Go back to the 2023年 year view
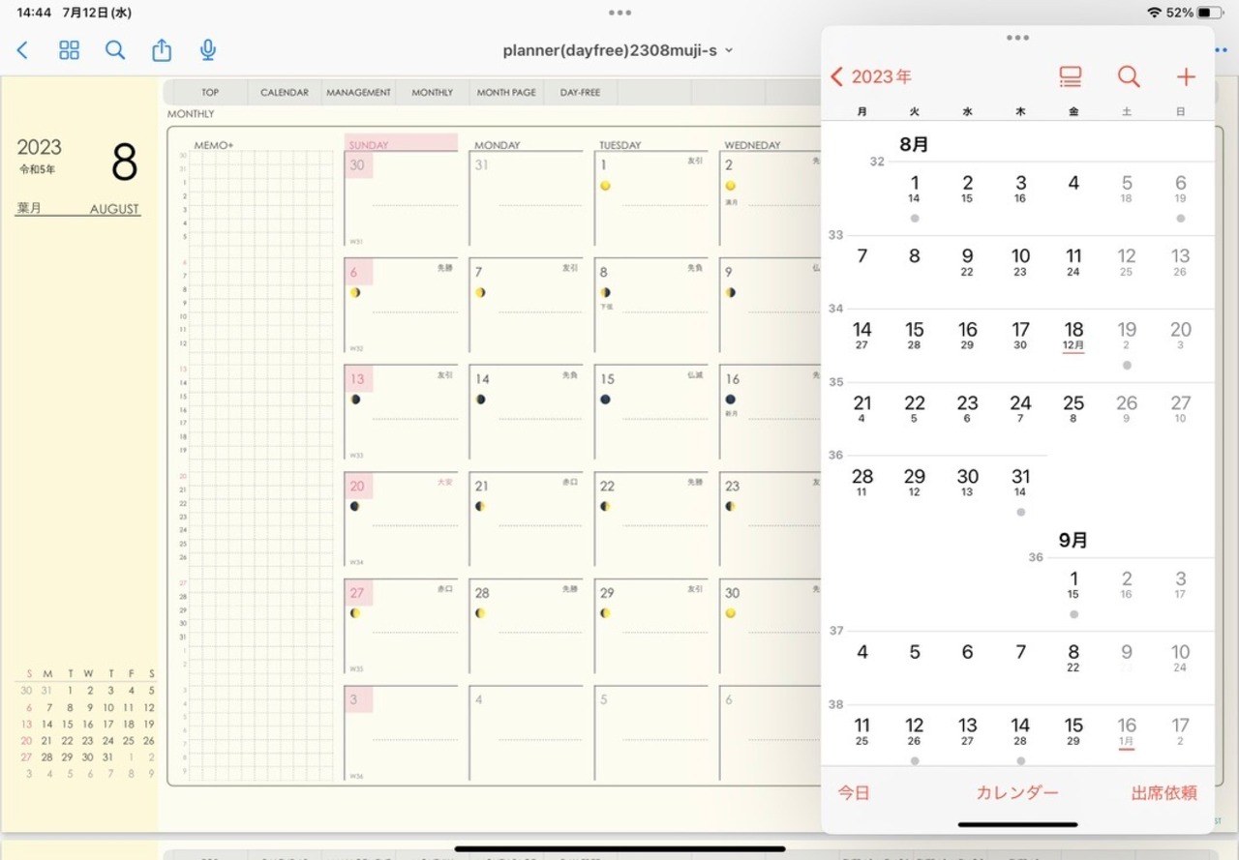The height and width of the screenshot is (860, 1239). 871,76
